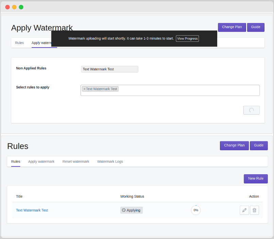274x239 pixels.
Task: Open the Text Watermark Test rule link
Action: (32, 210)
